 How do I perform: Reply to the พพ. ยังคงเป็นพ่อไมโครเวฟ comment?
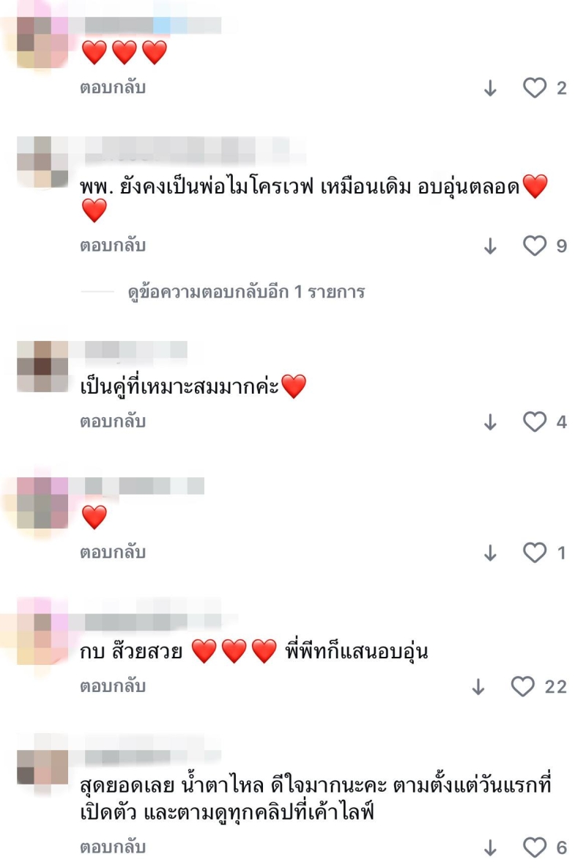113,246
